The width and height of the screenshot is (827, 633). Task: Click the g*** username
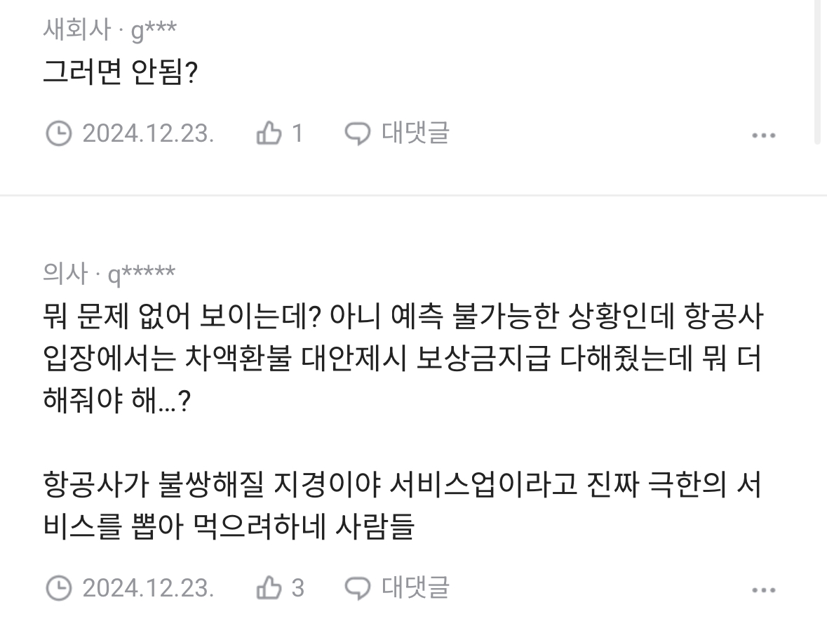coord(154,29)
